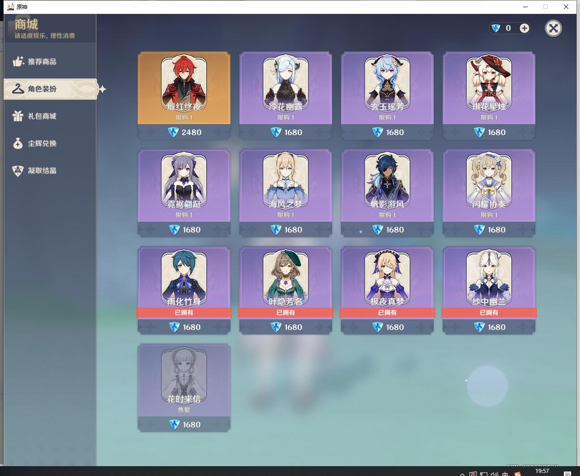The image size is (580, 476).
Task: Select the owned 雨化竹身 outfit card
Action: pyautogui.click(x=184, y=291)
